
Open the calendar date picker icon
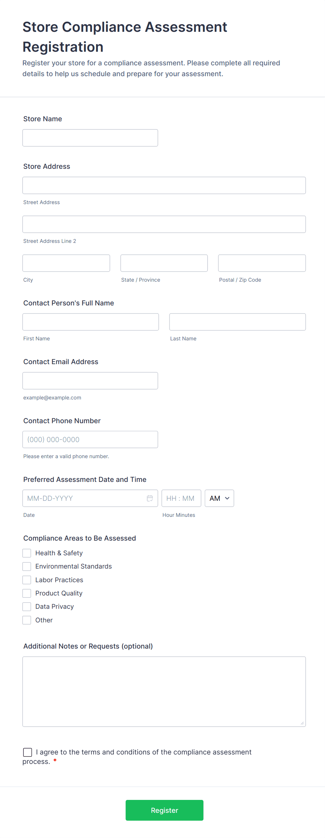(x=150, y=498)
